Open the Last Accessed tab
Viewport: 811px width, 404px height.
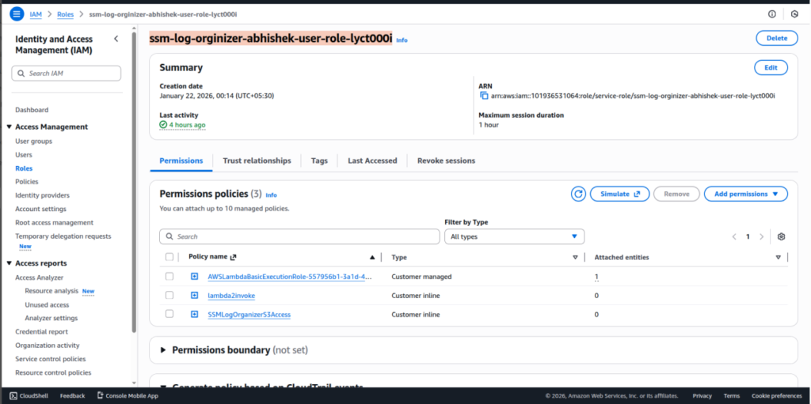(x=372, y=160)
